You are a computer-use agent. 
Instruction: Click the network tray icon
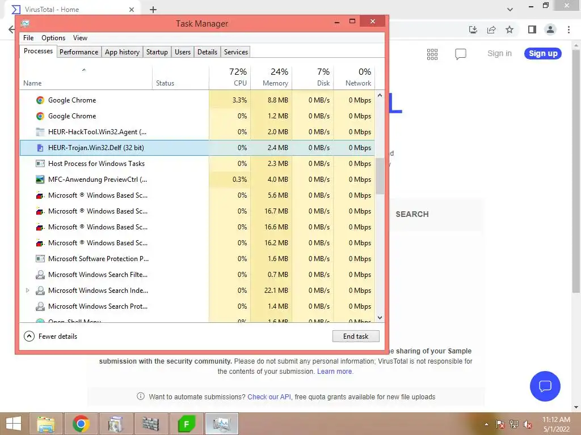(514, 424)
